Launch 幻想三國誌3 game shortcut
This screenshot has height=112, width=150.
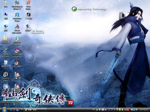pyautogui.click(x=17, y=64)
